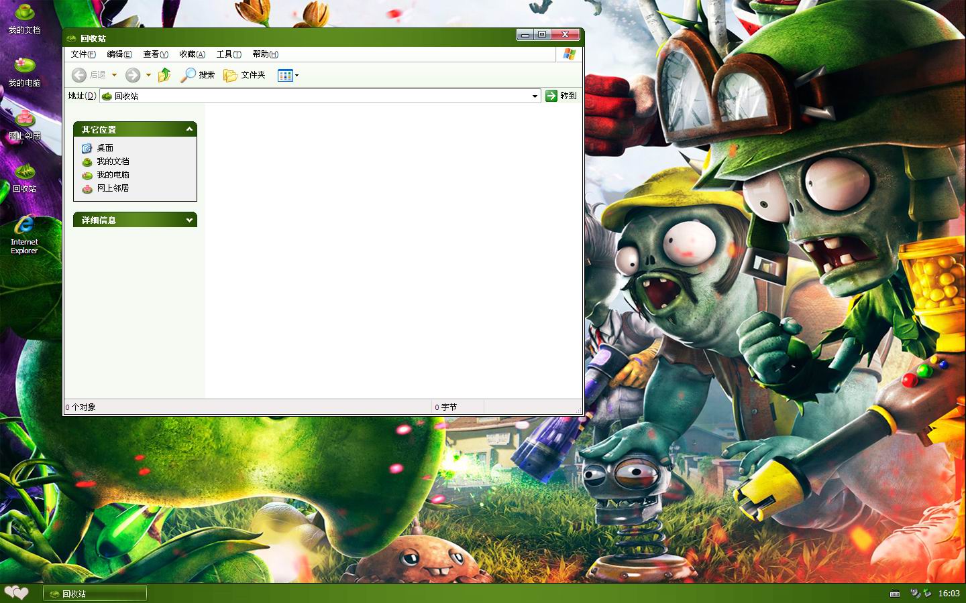
Task: Click the status bar text 0 个对象
Action: [80, 407]
